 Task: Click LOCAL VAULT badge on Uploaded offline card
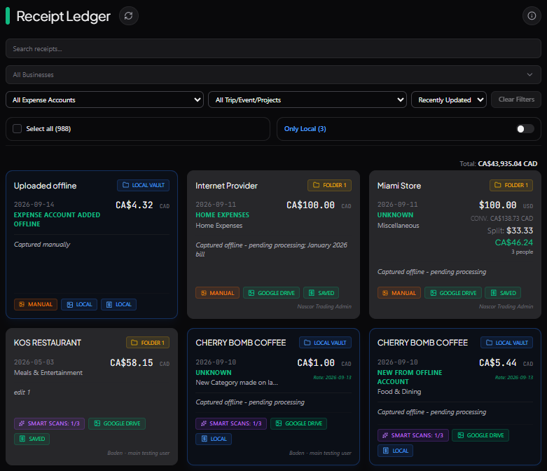tap(143, 186)
